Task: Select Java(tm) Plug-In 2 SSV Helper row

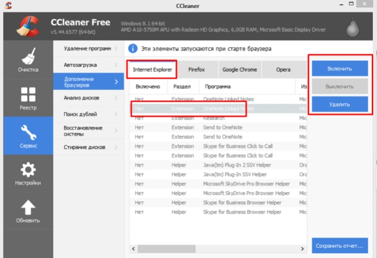Action: pyautogui.click(x=218, y=165)
